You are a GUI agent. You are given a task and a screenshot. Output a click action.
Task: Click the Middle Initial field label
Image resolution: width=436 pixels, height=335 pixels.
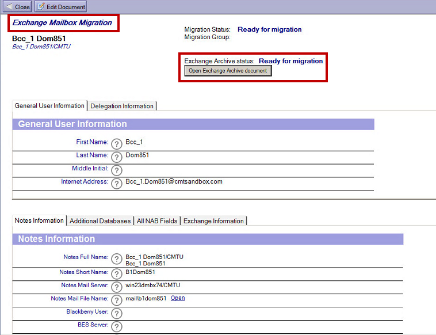pyautogui.click(x=90, y=168)
